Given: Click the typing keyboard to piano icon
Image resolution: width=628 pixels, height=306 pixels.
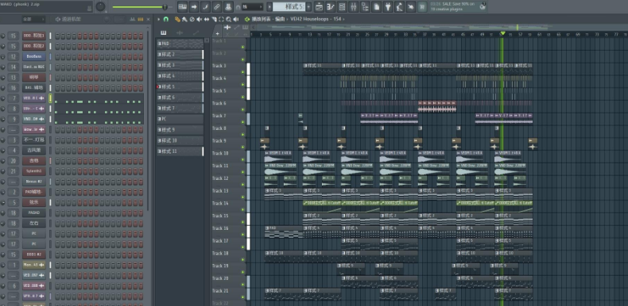Looking at the screenshot, I should (x=183, y=6).
